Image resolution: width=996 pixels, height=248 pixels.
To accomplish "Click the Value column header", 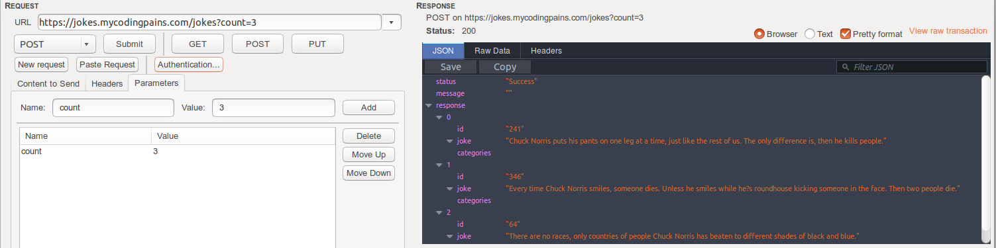I will [243, 136].
